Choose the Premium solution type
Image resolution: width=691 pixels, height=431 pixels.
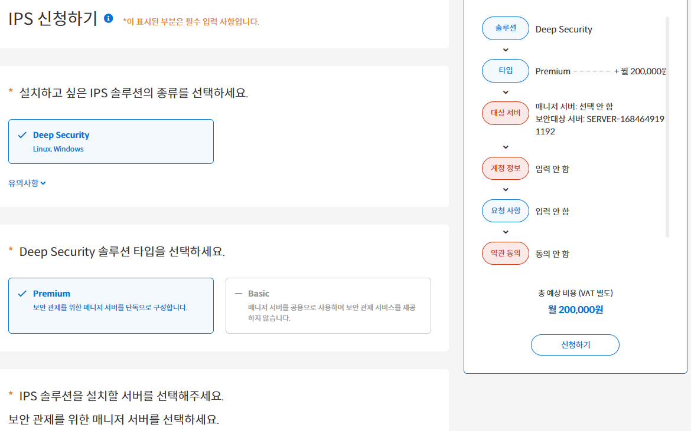[111, 305]
